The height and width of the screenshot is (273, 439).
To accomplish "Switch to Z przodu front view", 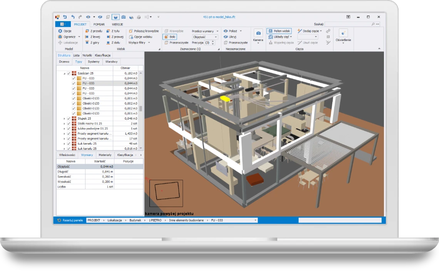I will click(x=94, y=31).
